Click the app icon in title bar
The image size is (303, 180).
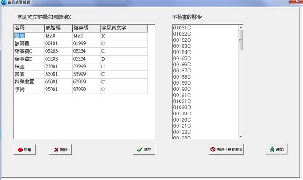[4, 3]
